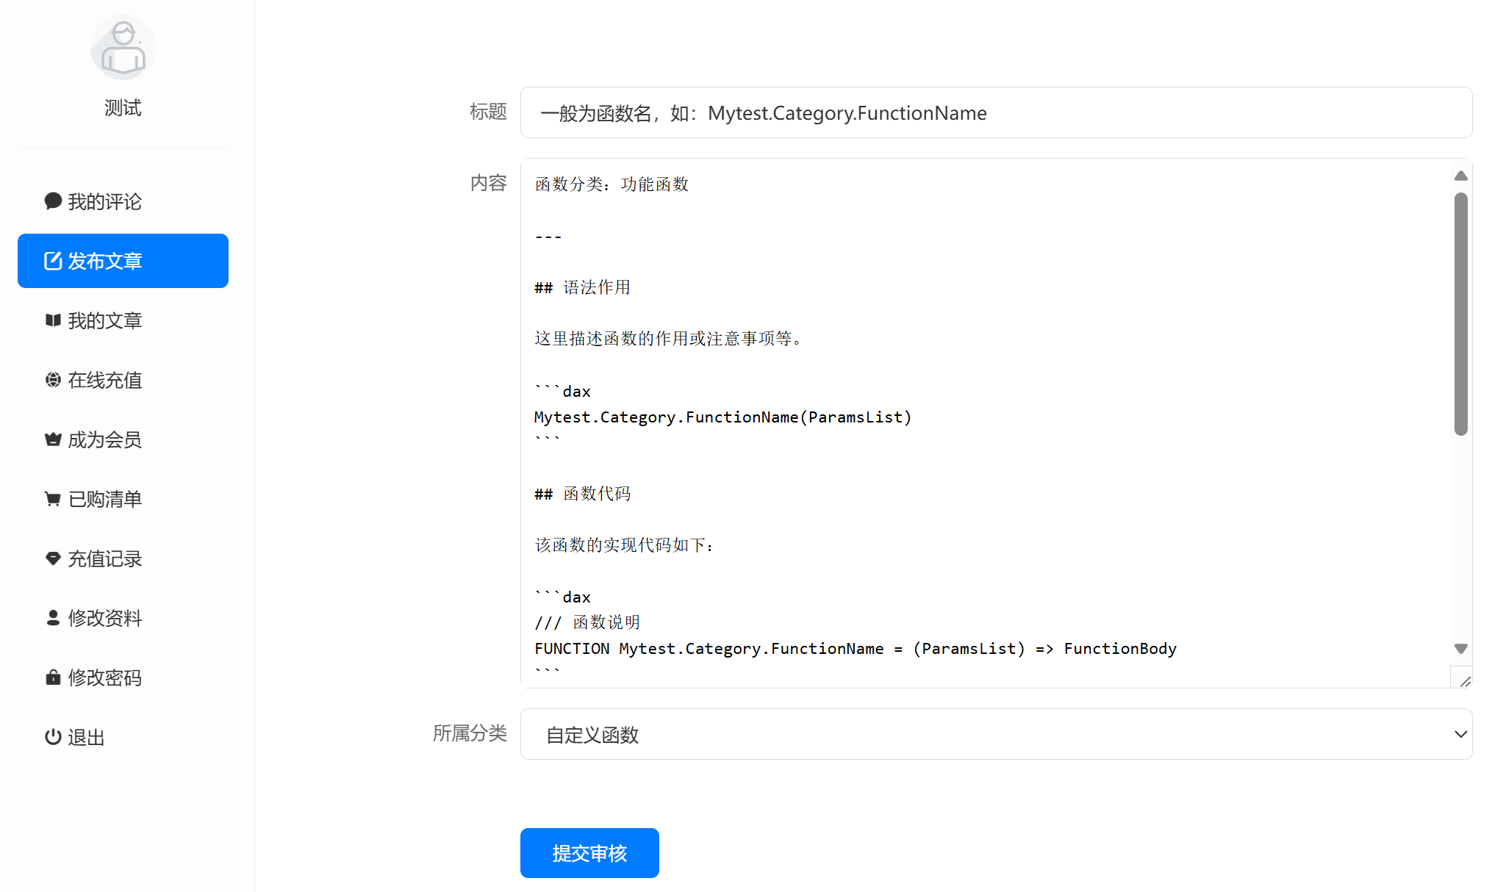Click the textarea resize handle corner
Viewport: 1503px width, 892px height.
click(1465, 681)
